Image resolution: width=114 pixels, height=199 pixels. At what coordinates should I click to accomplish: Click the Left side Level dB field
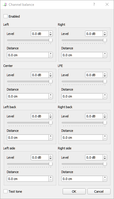(x=40, y=157)
